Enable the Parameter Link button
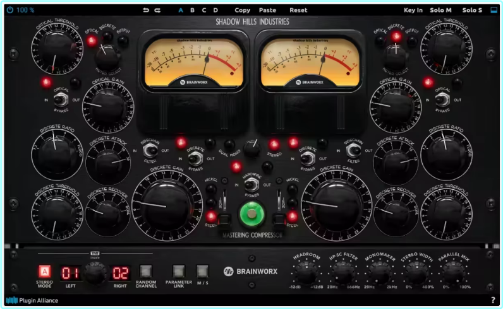503x309 pixels. [179, 272]
